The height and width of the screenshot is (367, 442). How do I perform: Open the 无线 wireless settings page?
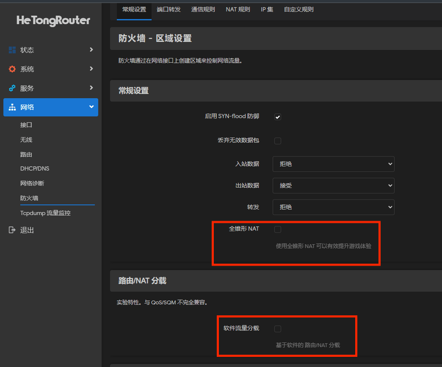click(x=26, y=139)
